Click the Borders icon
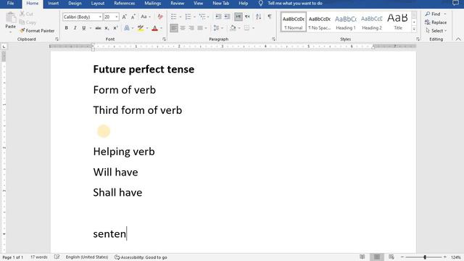 [246, 28]
